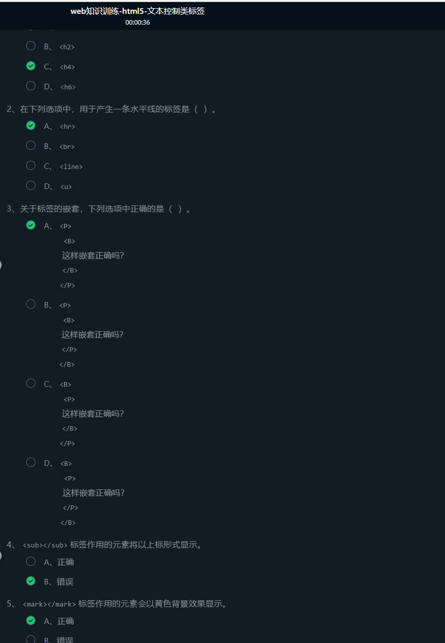Select '错误' for question 5
The height and width of the screenshot is (643, 445).
pos(30,639)
